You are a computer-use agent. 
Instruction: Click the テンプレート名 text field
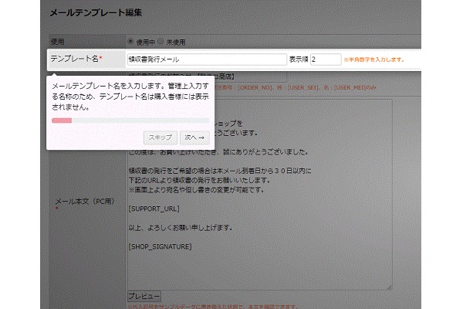pos(206,59)
